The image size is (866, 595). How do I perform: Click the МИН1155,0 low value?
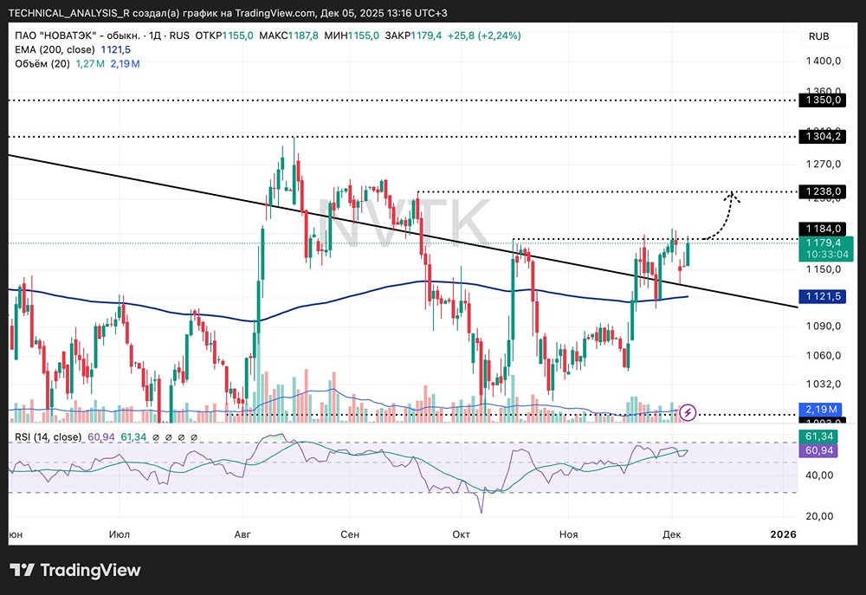tap(352, 36)
